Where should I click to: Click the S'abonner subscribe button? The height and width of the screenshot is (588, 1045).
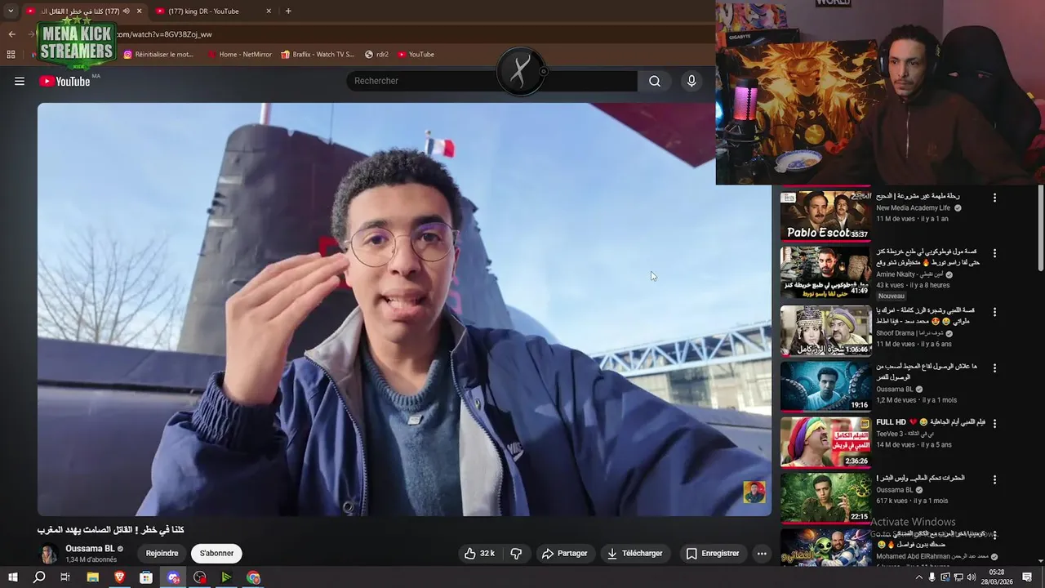pyautogui.click(x=216, y=554)
